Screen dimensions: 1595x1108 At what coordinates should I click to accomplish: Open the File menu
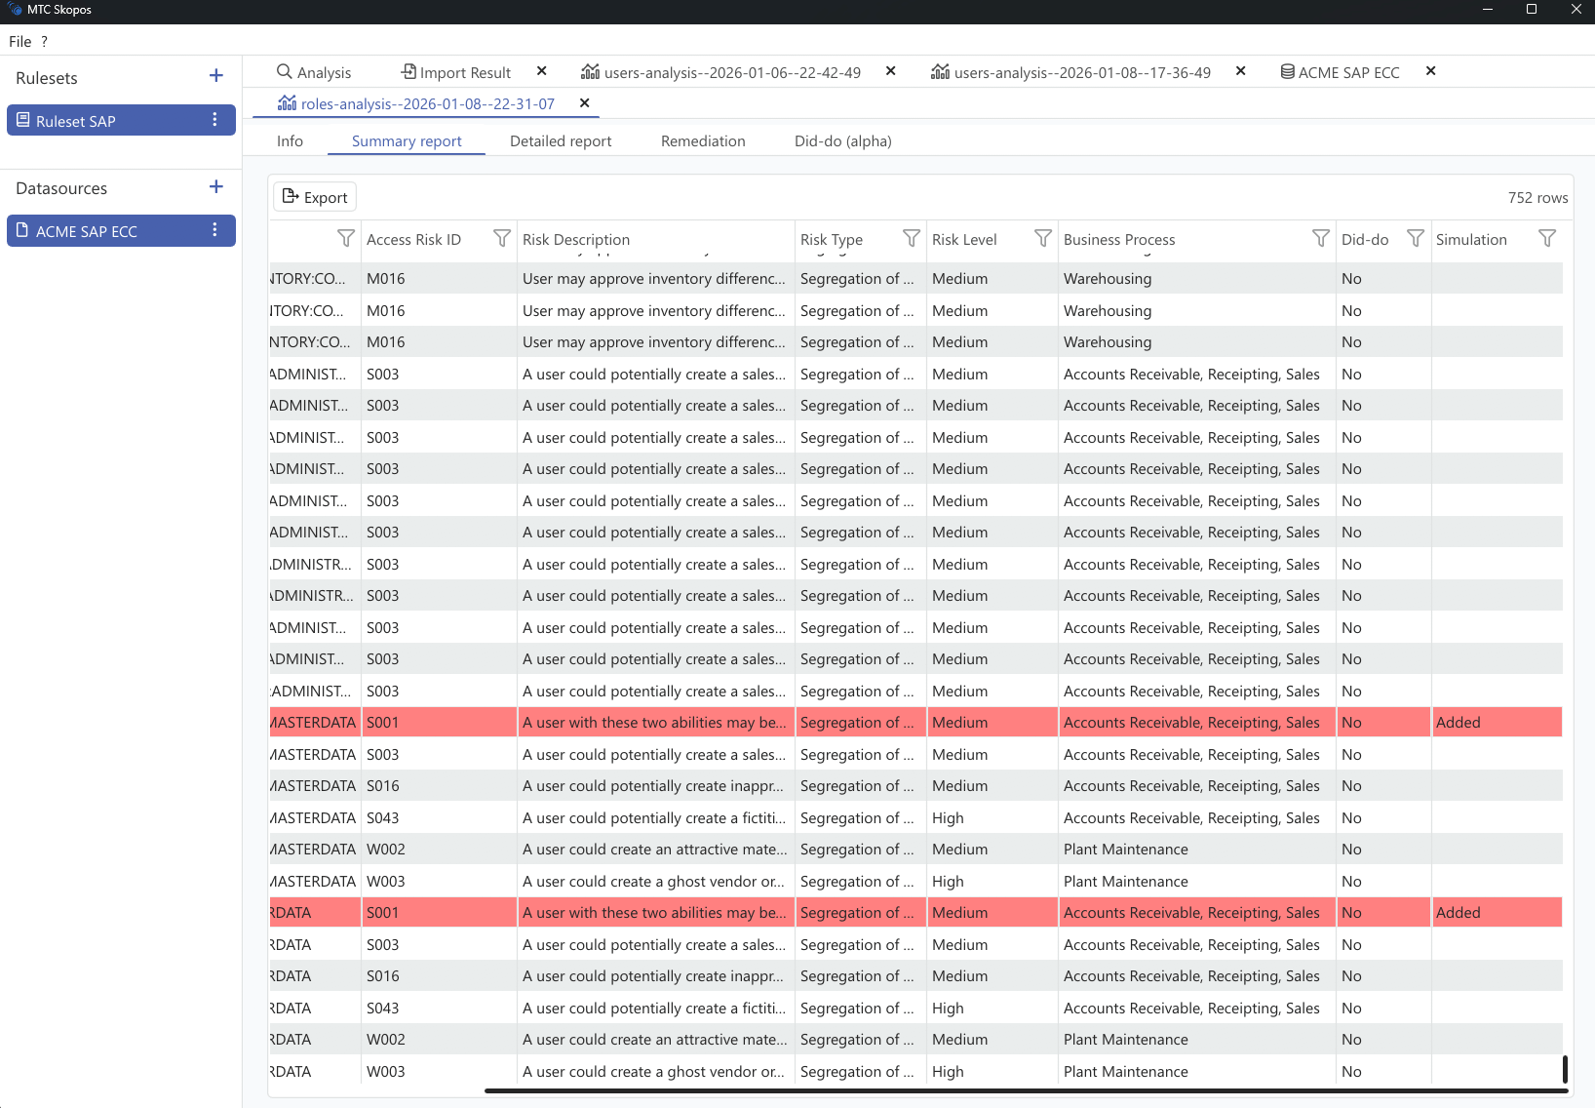(19, 41)
